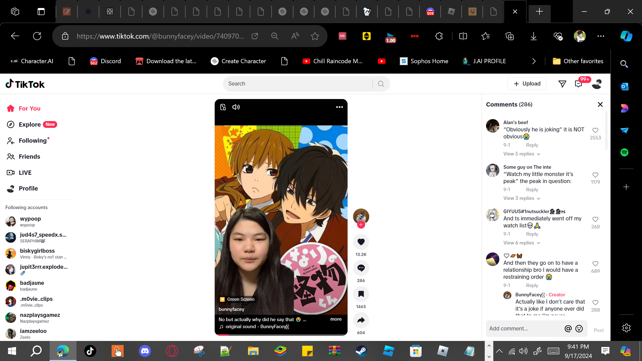Open the video's three-dot options menu
The image size is (642, 361).
[x=339, y=107]
